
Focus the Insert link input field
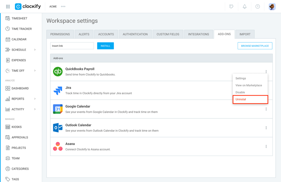tap(72, 46)
